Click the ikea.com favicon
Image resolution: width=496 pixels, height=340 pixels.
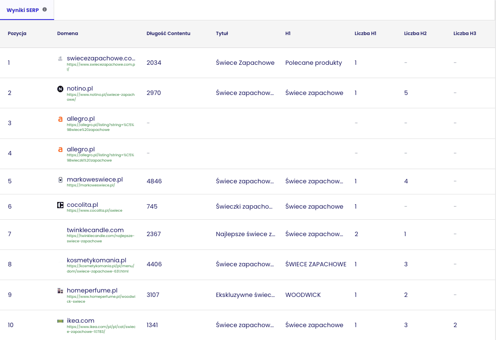(x=60, y=321)
